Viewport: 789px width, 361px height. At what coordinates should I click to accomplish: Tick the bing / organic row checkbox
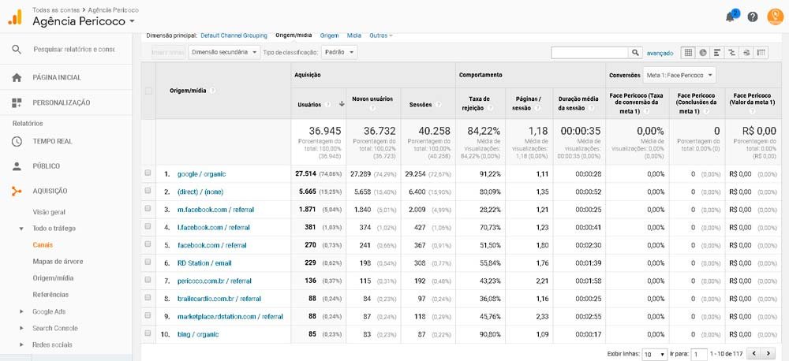(148, 333)
